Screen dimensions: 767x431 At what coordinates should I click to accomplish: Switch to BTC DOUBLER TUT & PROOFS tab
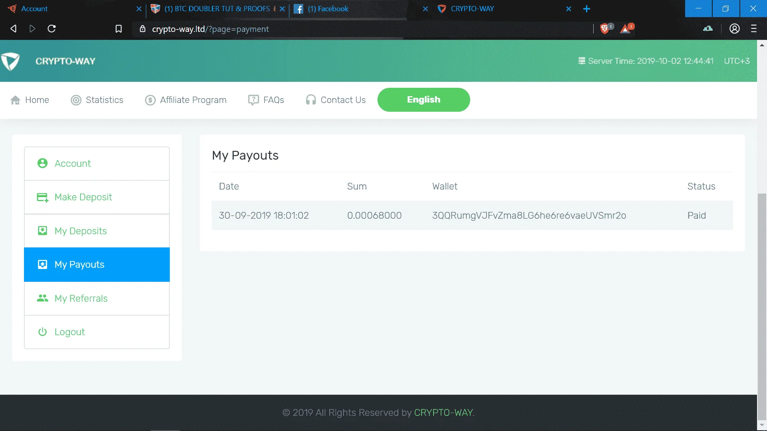217,9
